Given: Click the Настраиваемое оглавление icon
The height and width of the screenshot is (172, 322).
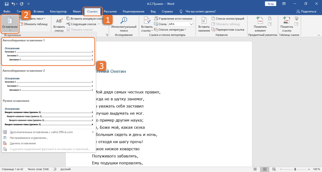Looking at the screenshot, I should pos(5,138).
